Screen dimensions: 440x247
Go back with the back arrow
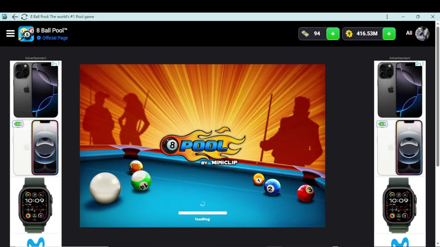15,16
